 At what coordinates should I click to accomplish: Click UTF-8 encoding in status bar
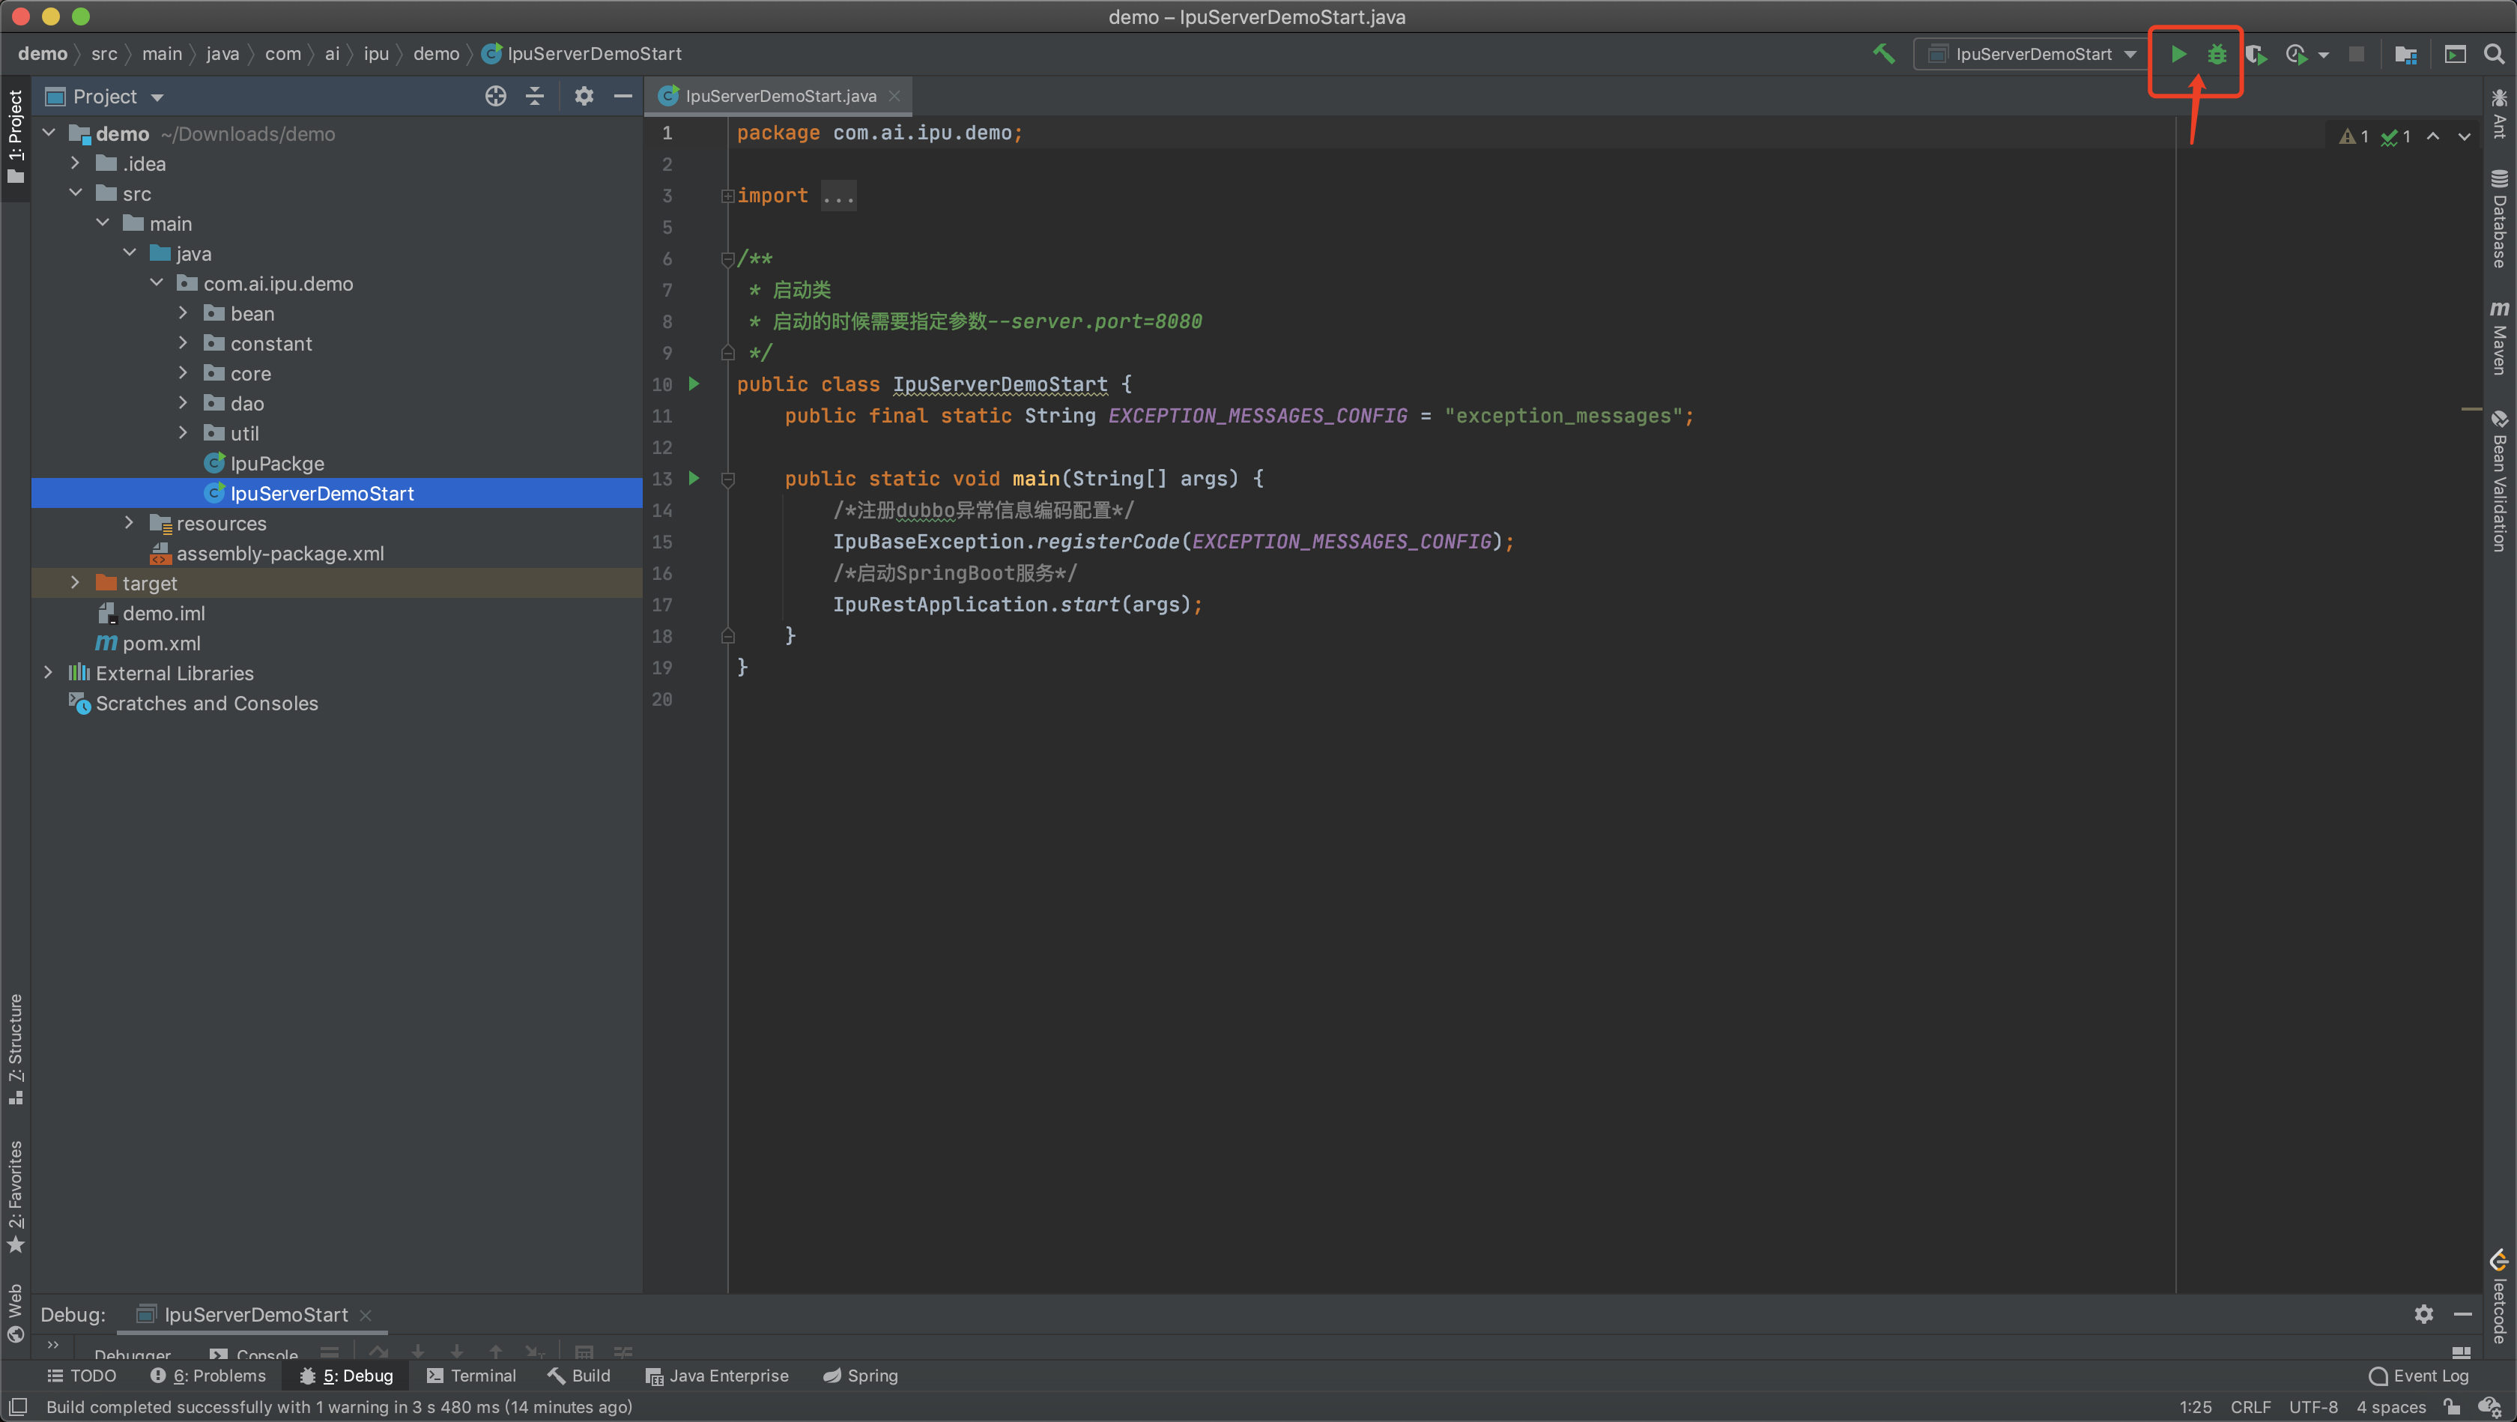pos(2312,1406)
